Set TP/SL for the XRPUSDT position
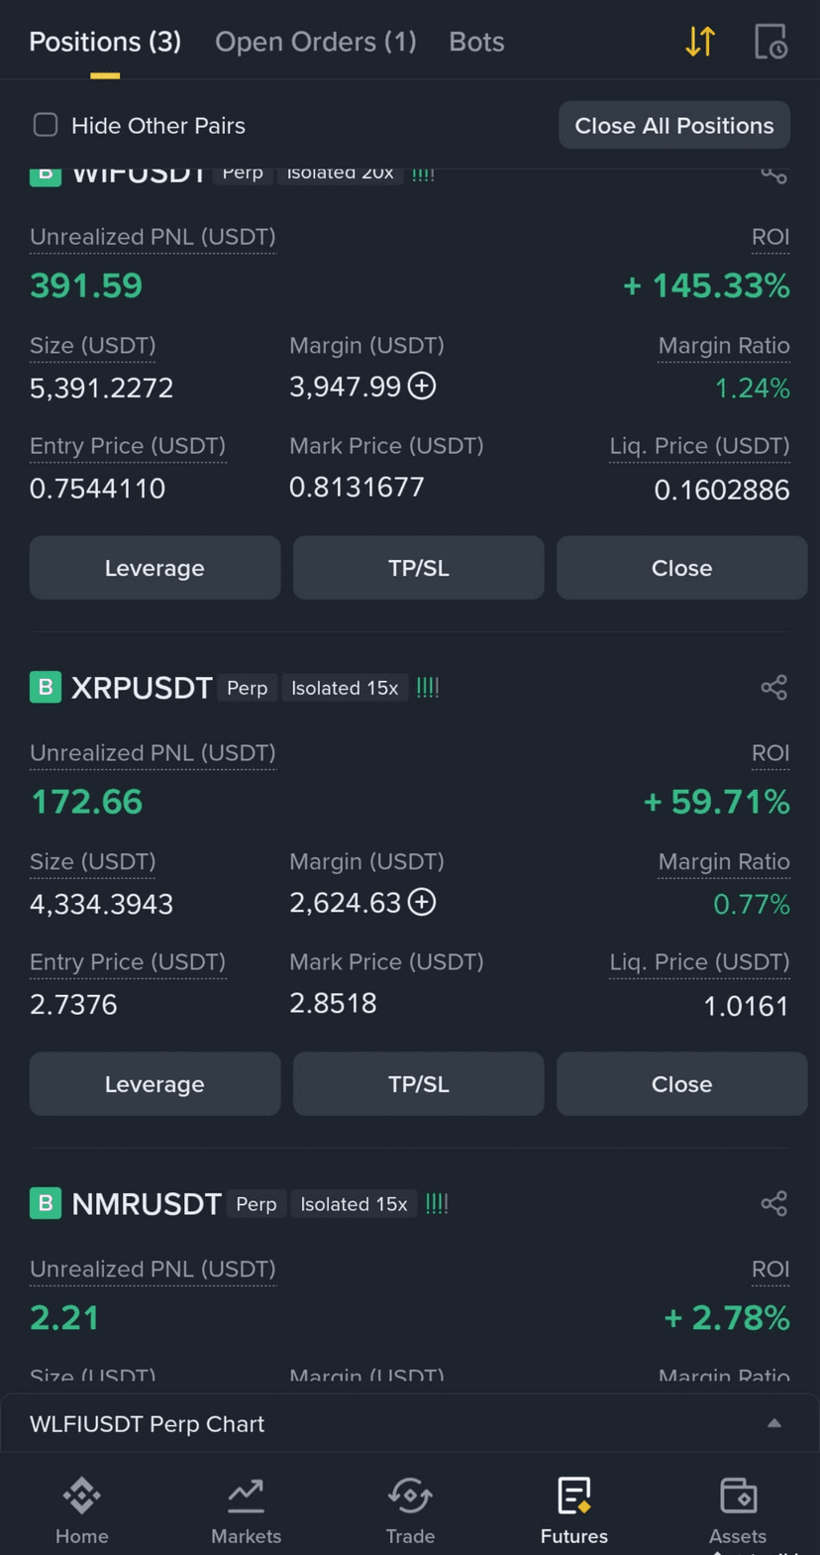 click(x=418, y=1084)
